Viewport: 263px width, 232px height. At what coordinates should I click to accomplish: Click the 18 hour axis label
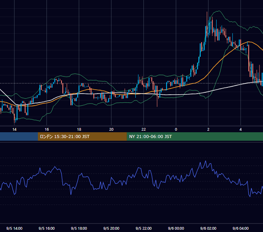click(79, 130)
